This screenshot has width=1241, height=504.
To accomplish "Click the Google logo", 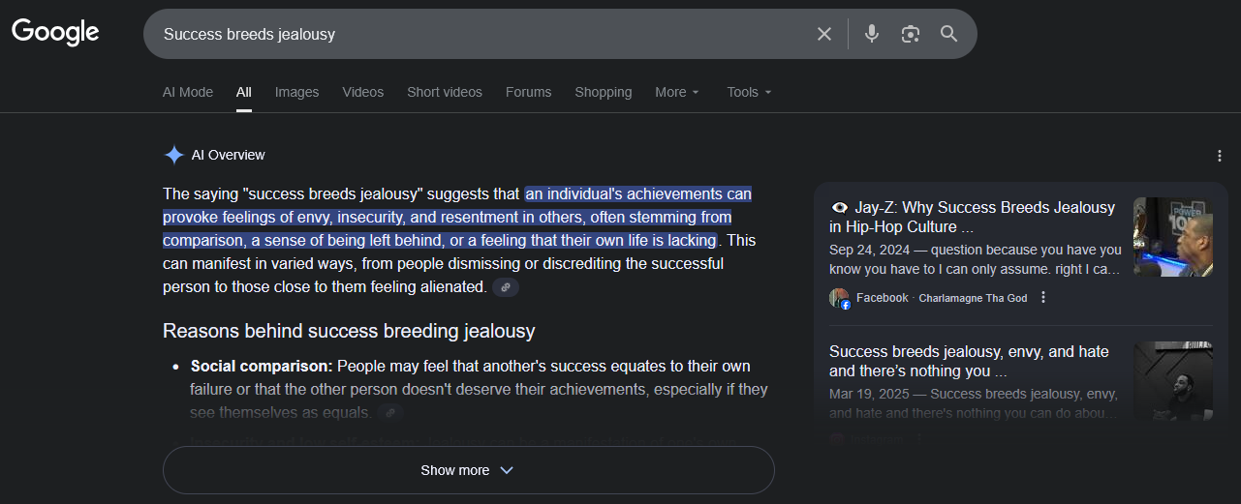I will click(x=55, y=32).
